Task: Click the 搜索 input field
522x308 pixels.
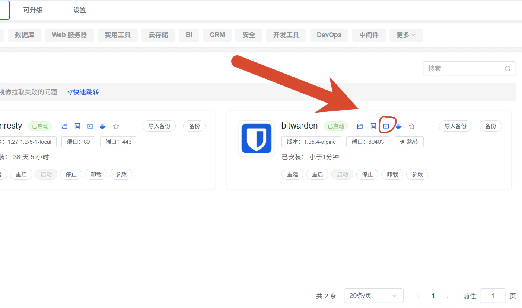Action: pyautogui.click(x=469, y=69)
